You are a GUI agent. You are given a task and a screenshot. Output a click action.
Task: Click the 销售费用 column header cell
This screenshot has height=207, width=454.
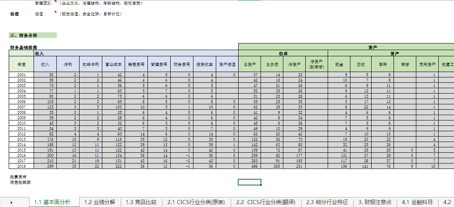[136, 64]
